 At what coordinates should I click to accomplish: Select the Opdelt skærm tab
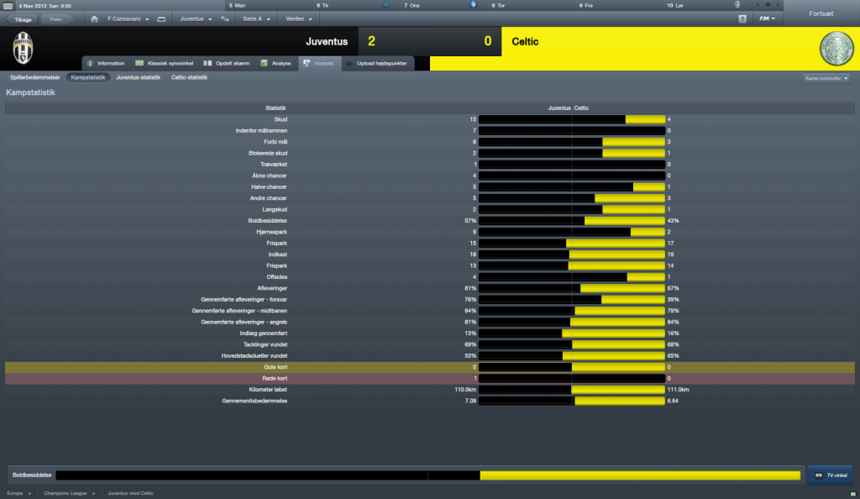(x=226, y=64)
